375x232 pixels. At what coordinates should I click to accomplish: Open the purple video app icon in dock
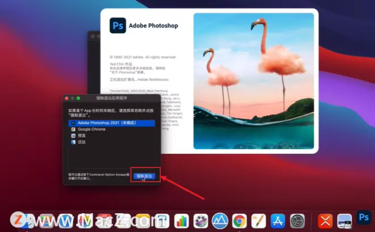[x=201, y=221]
